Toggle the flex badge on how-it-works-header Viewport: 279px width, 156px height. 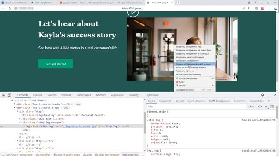78,104
